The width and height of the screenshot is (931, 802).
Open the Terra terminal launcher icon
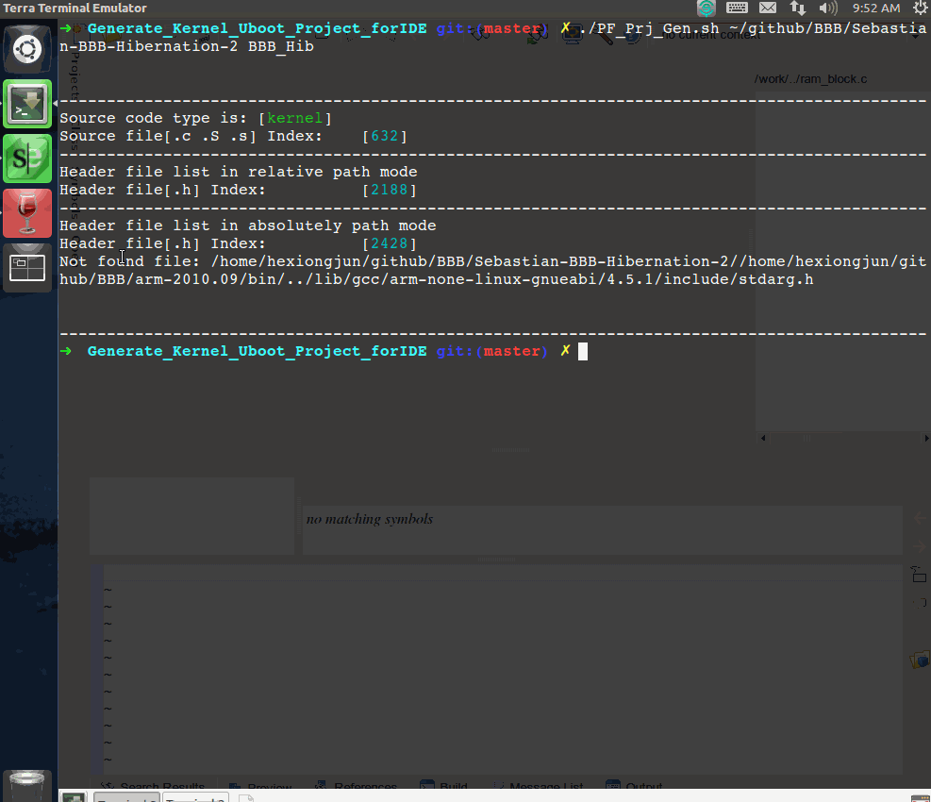(x=27, y=104)
